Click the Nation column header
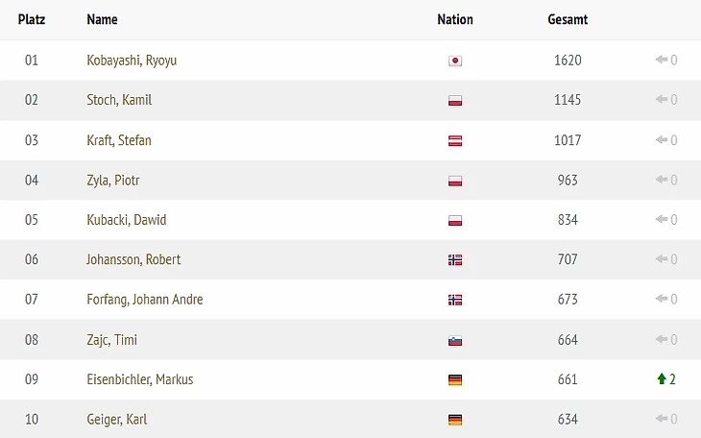 455,19
